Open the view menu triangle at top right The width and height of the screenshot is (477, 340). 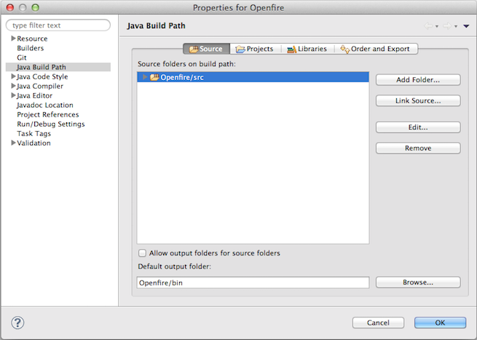(466, 26)
